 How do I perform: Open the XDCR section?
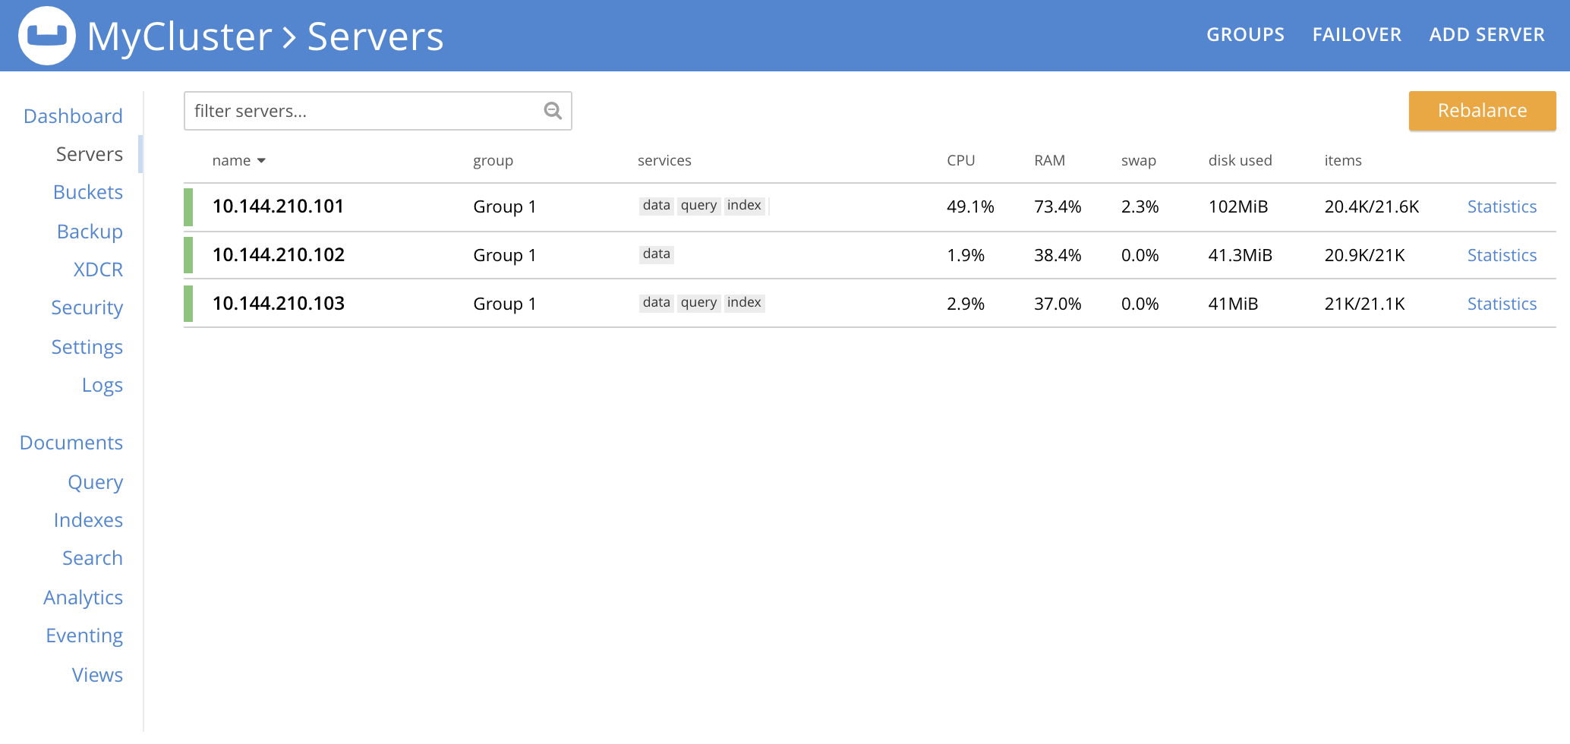(x=98, y=270)
